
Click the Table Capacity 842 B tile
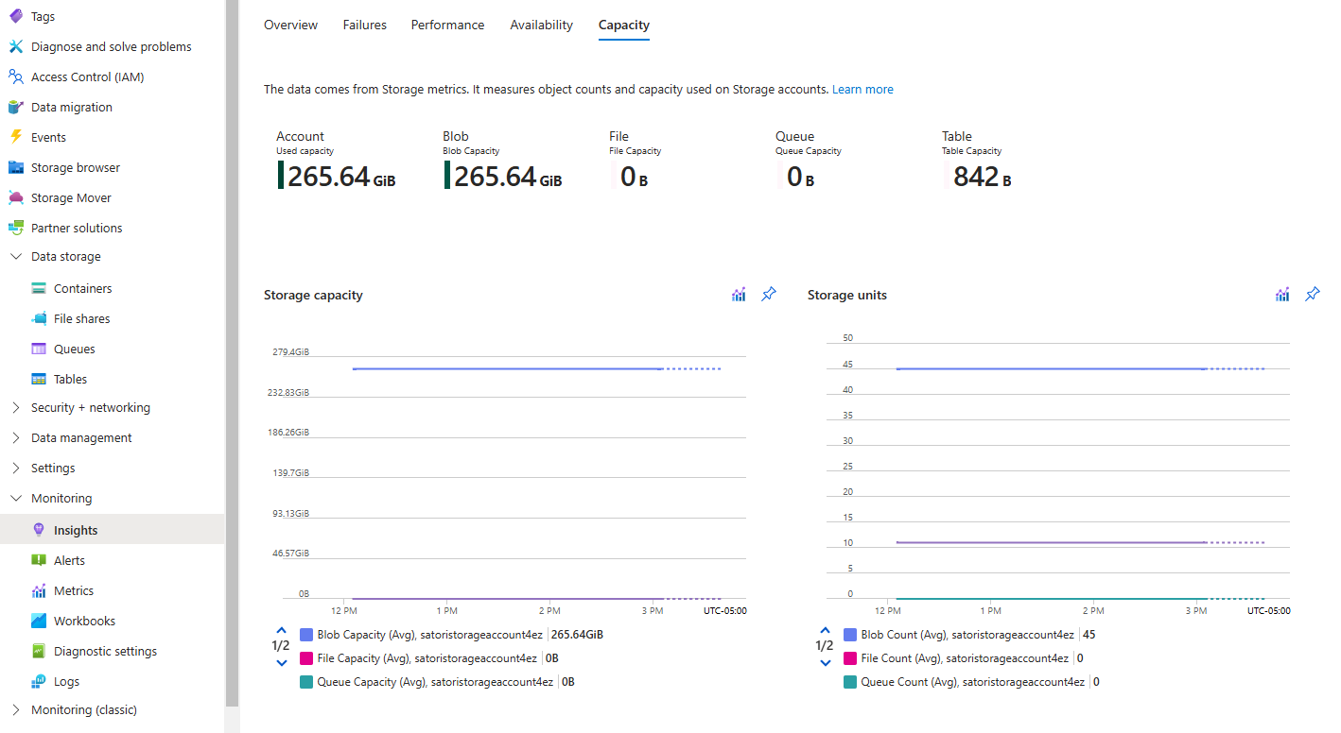click(977, 161)
